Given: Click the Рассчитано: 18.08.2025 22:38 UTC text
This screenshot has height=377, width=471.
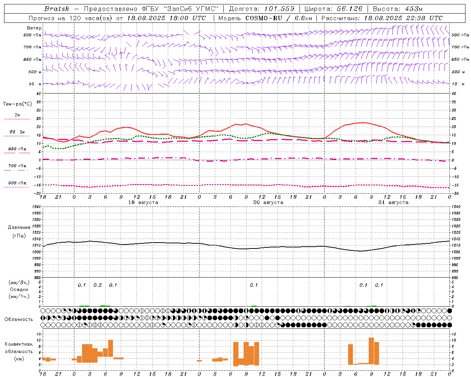Looking at the screenshot, I should click(382, 18).
